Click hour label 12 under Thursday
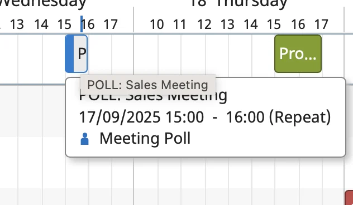Viewport: 353px width, 205px height. tap(204, 25)
